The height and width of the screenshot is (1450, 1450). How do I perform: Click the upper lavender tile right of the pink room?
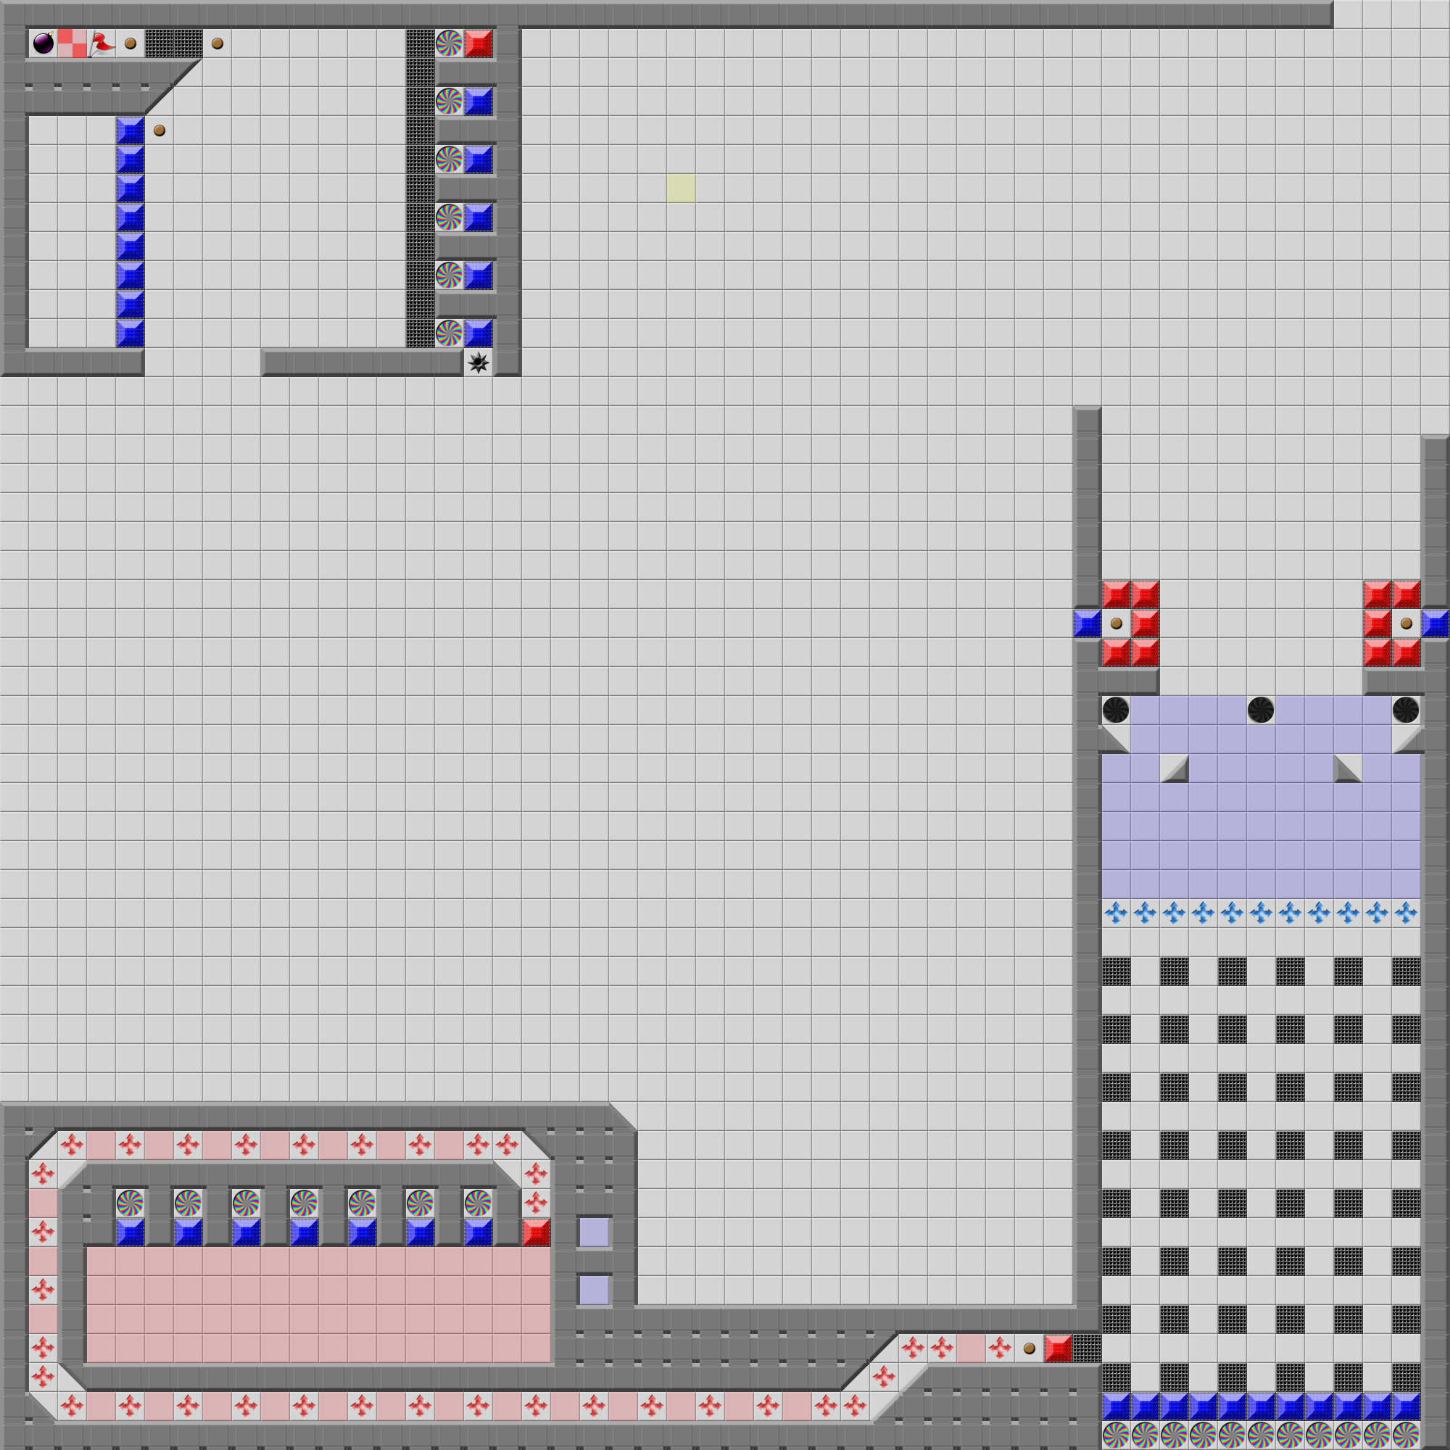(594, 1232)
